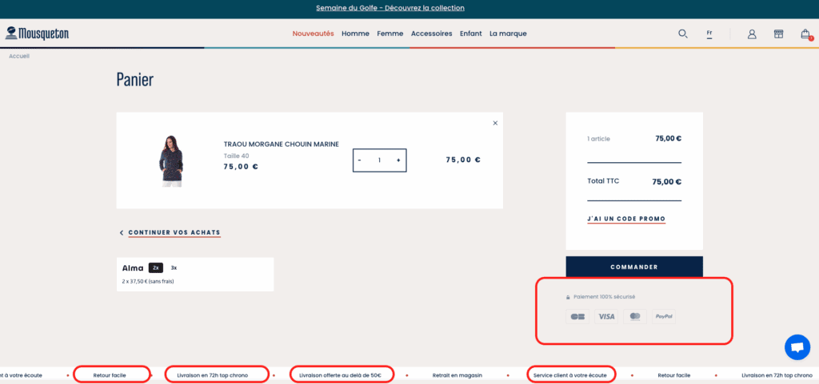Screen dimensions: 819x384
Task: Click the Retrait en magasin text
Action: 457,375
